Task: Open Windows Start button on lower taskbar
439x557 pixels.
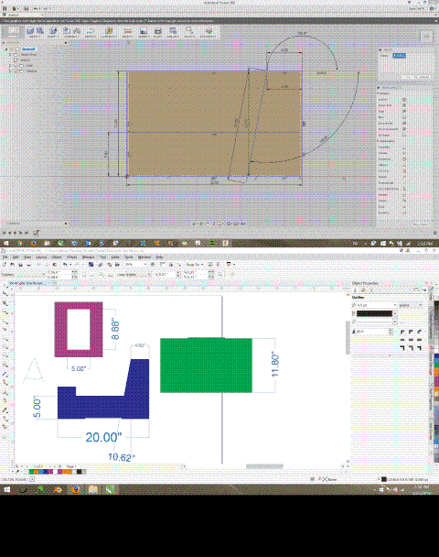Action: coord(6,489)
